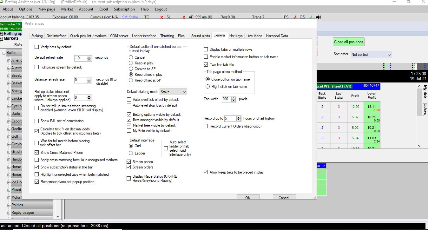Open the Ladder interface tab
Image resolution: width=428 pixels, height=230 pixels.
coord(144,36)
